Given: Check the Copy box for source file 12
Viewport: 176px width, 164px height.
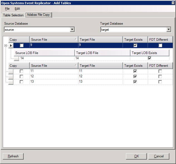Looking at the screenshot, I should [21, 76].
